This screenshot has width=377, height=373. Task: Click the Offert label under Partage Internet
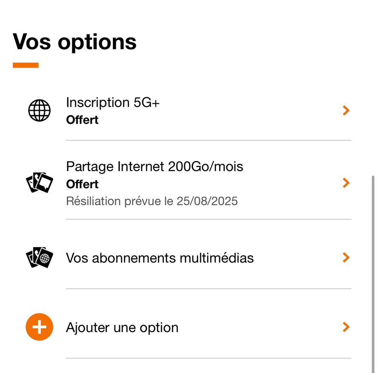(82, 184)
